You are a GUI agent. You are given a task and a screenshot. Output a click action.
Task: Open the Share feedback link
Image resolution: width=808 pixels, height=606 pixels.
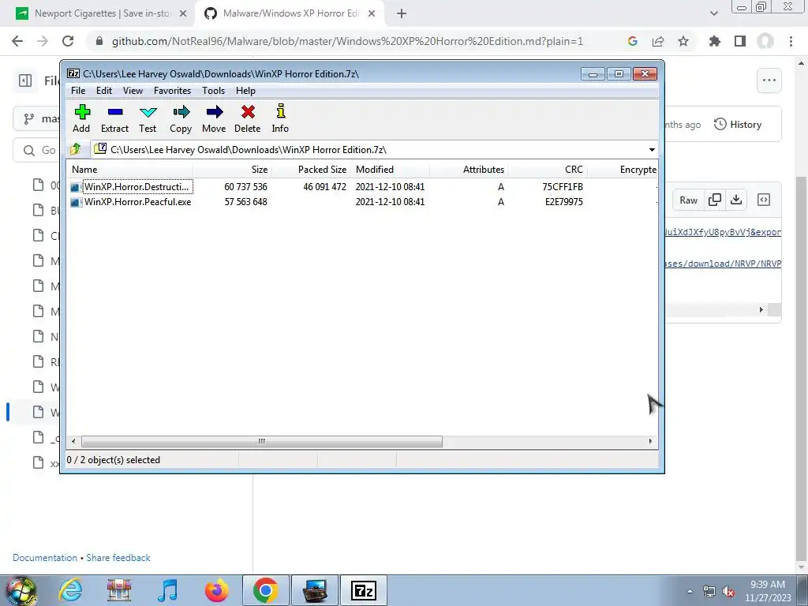(x=118, y=558)
